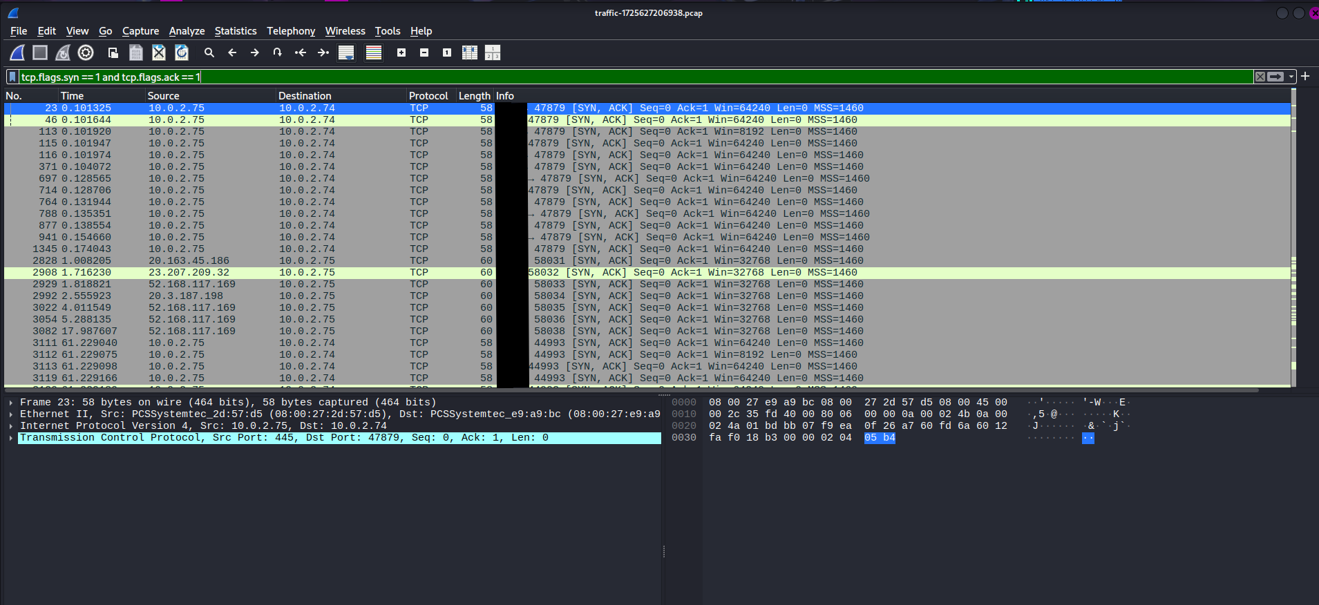Open display filter bookmark icon
1319x605 pixels.
point(12,77)
